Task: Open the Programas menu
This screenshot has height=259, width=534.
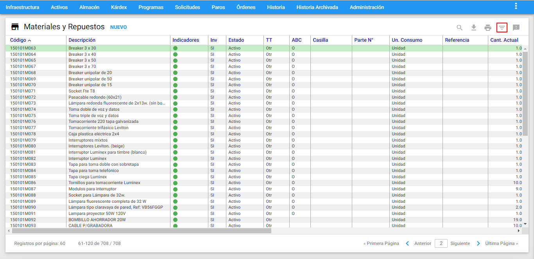Action: [x=151, y=7]
